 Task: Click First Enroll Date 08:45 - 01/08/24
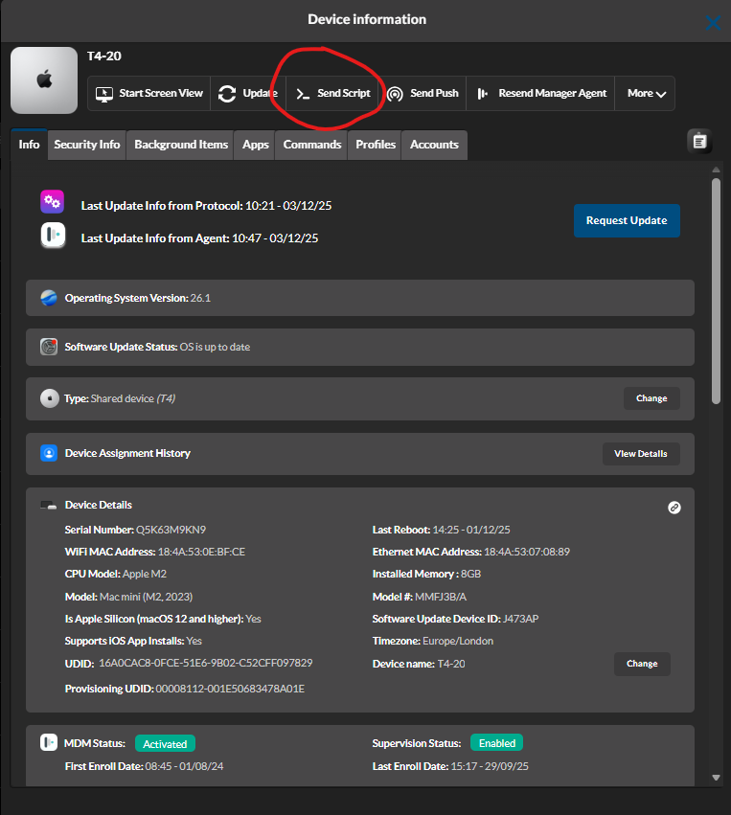coord(184,766)
